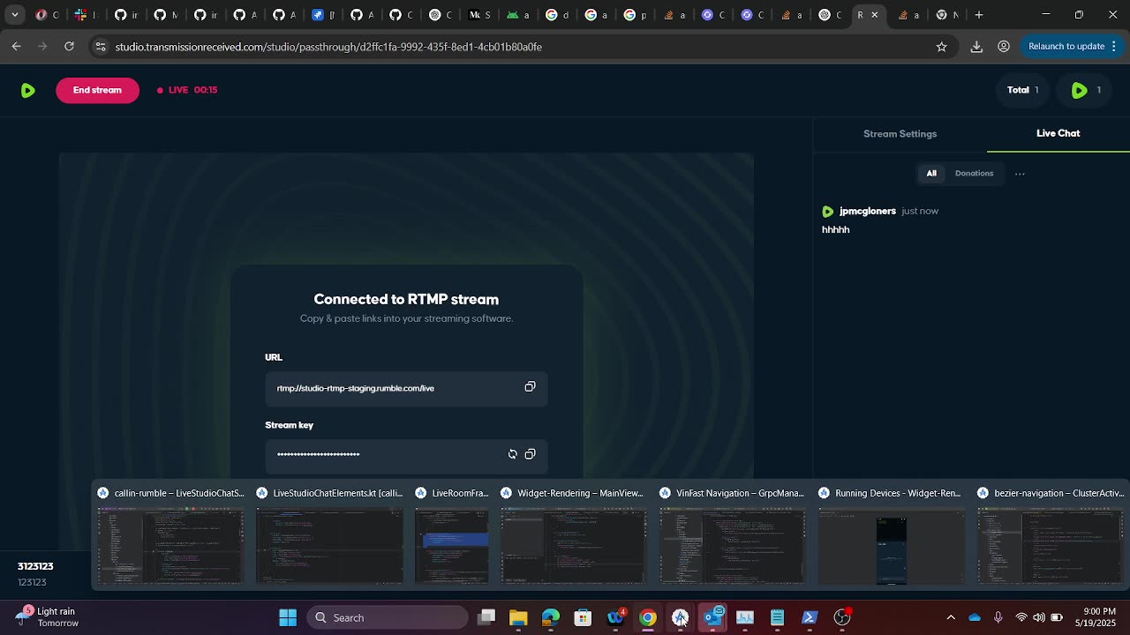Open bezier-navigation ClusterActiv window preview

(1050, 537)
